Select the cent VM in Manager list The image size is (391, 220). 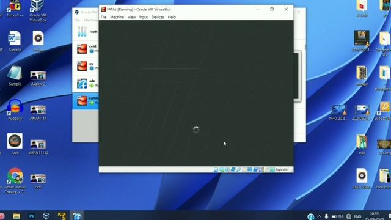86,49
